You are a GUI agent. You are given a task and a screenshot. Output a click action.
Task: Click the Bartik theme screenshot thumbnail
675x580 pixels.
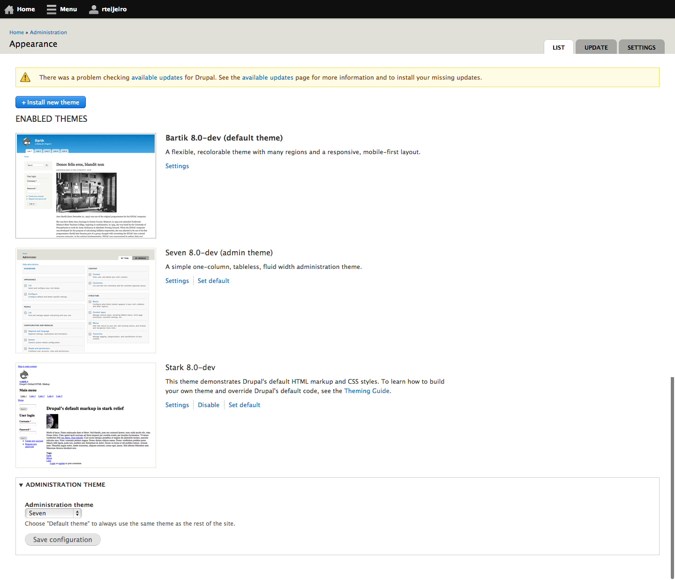(86, 186)
